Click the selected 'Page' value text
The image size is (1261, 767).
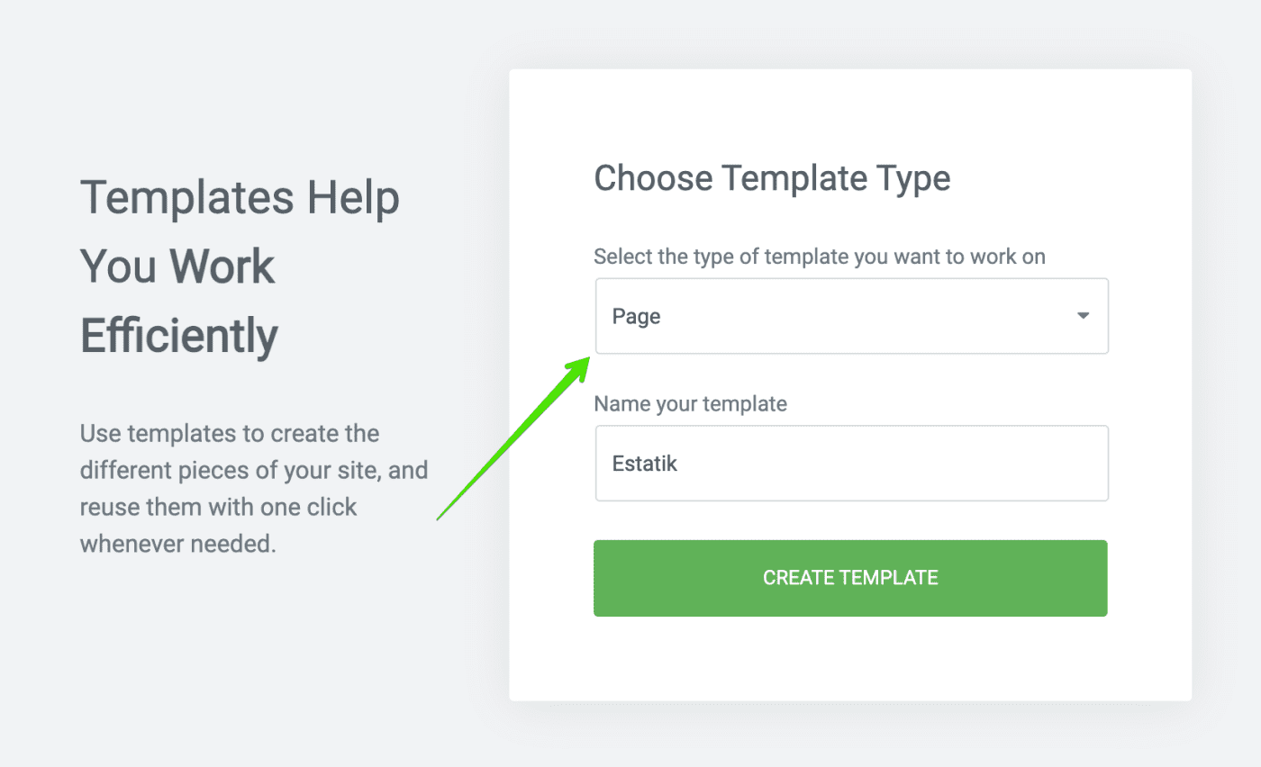point(636,317)
